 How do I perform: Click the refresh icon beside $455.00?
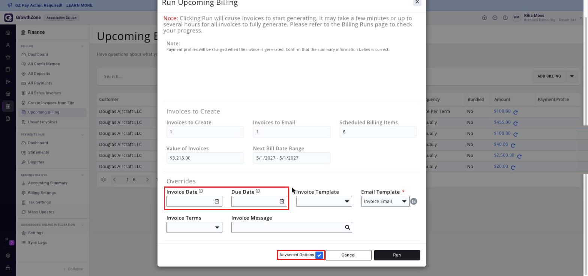516,123
